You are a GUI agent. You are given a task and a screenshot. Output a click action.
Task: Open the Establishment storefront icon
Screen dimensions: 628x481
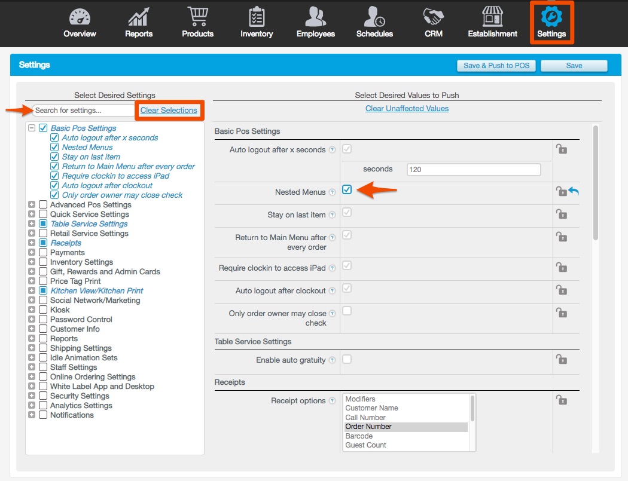(492, 16)
